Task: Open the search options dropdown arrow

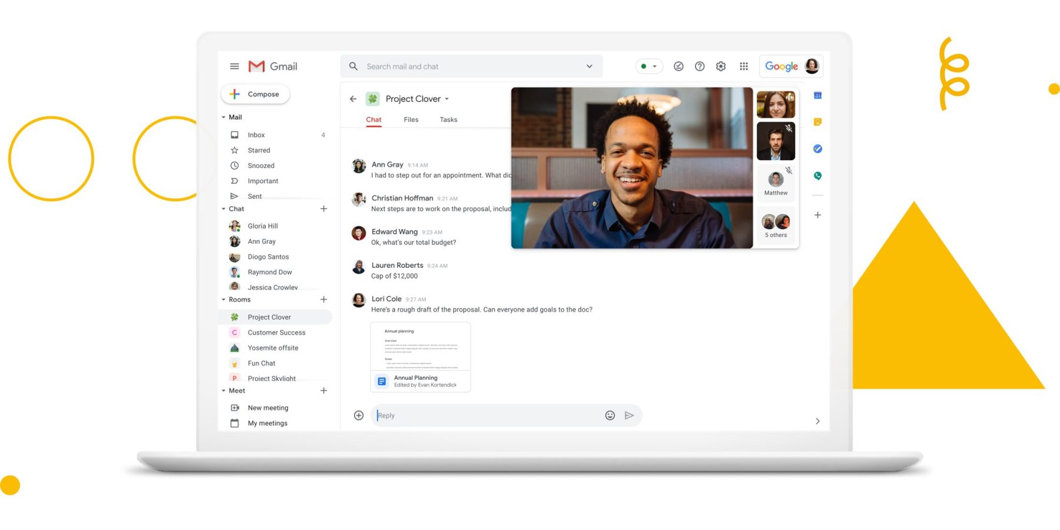Action: (x=589, y=66)
